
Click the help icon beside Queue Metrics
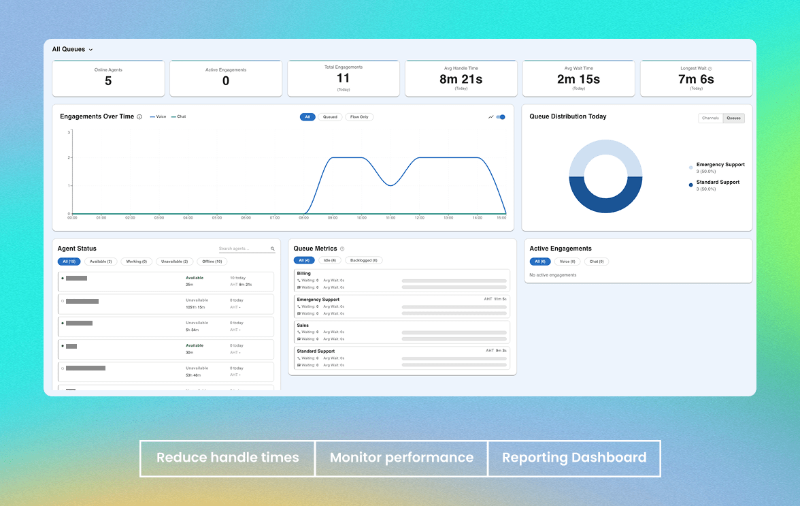(x=342, y=249)
